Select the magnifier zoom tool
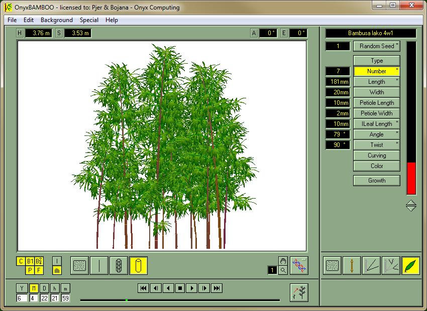The image size is (427, 311). 283,270
